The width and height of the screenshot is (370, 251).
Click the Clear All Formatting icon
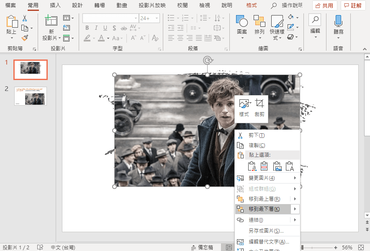tap(155, 38)
